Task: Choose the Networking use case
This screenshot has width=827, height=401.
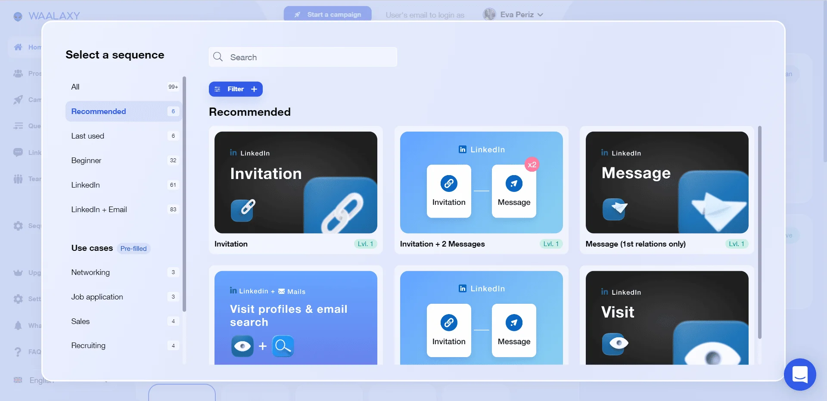Action: (124, 272)
